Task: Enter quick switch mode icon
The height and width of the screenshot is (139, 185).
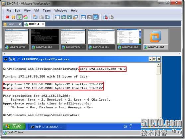Action: coord(63,17)
